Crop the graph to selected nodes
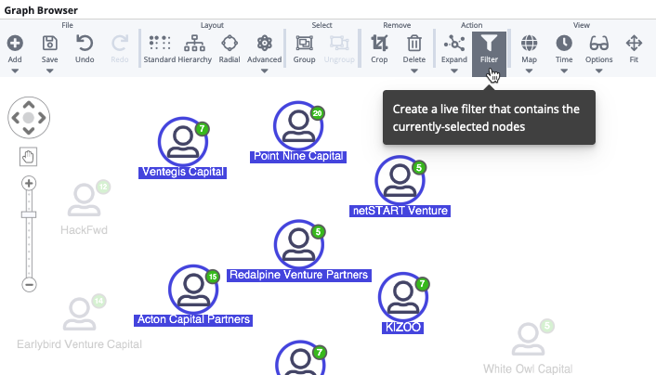Viewport: 656px width, 375px height. (379, 43)
